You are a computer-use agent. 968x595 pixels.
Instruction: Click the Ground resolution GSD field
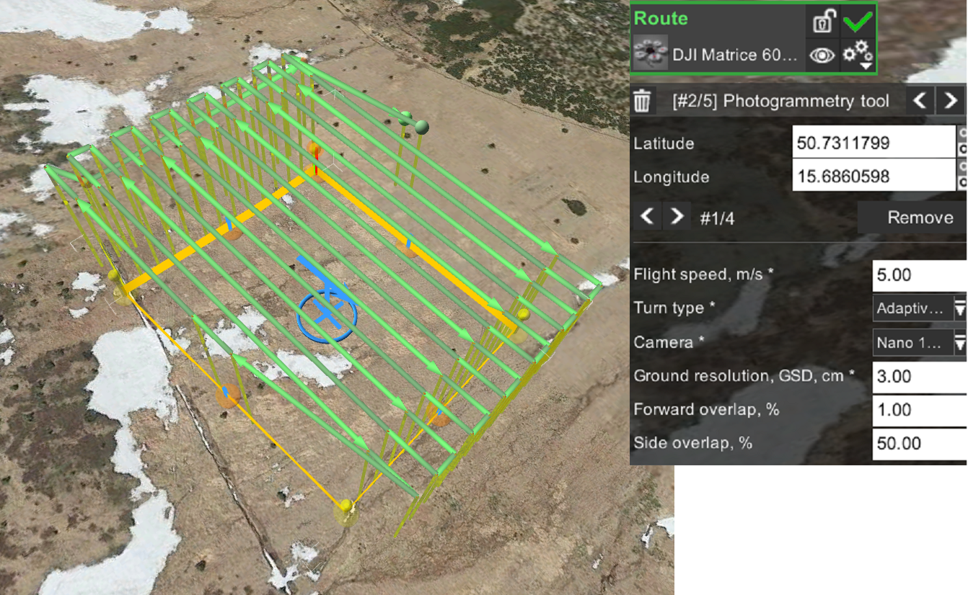[919, 376]
